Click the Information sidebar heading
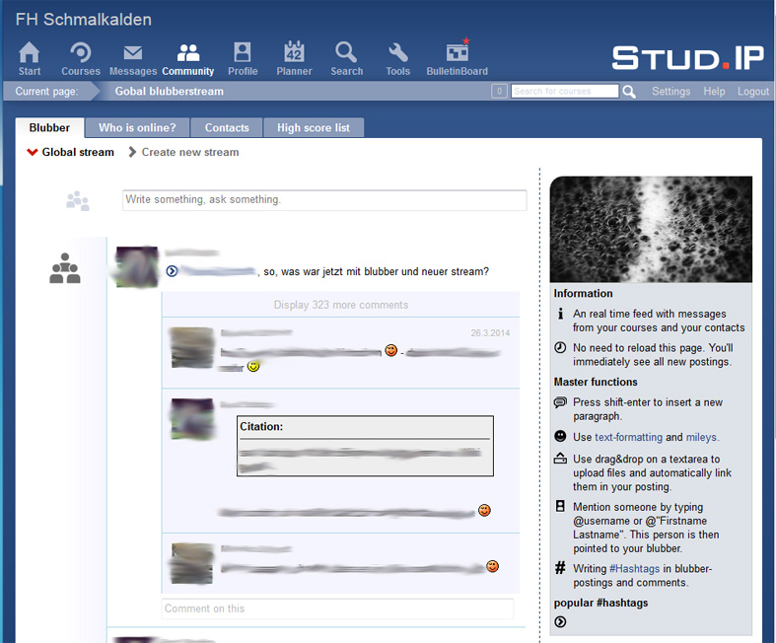 click(x=583, y=293)
